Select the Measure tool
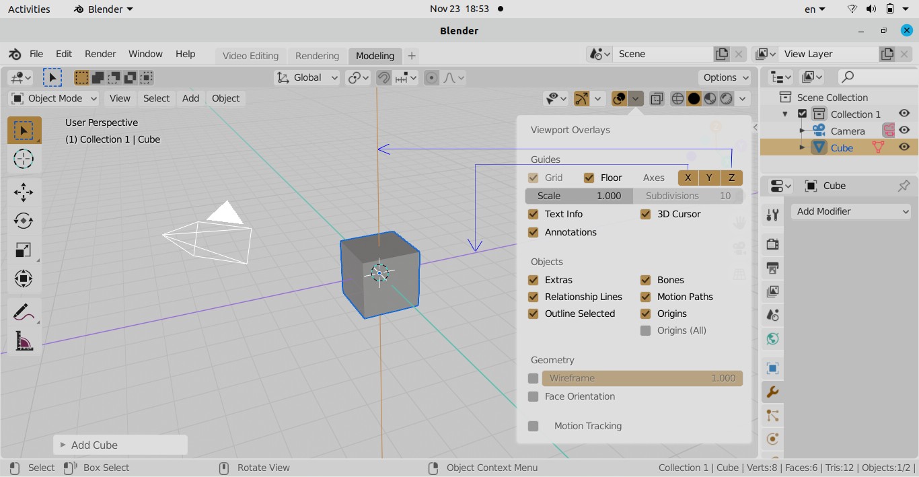The image size is (919, 477). pyautogui.click(x=24, y=341)
